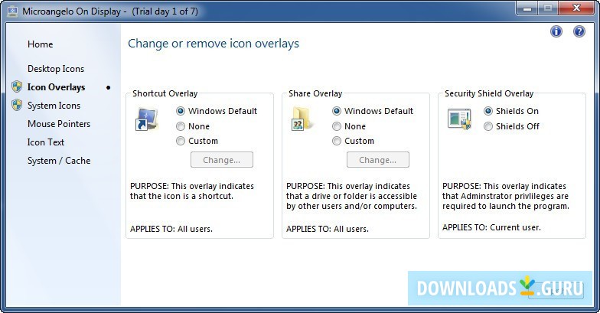Go to System / Cache section
600x313 pixels.
click(x=59, y=161)
